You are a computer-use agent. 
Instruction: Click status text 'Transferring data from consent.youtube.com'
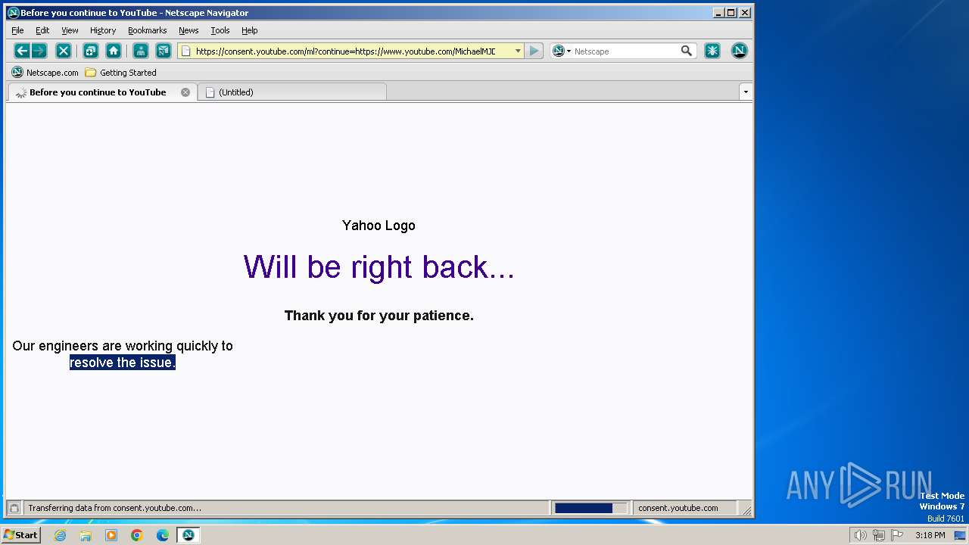(x=115, y=508)
